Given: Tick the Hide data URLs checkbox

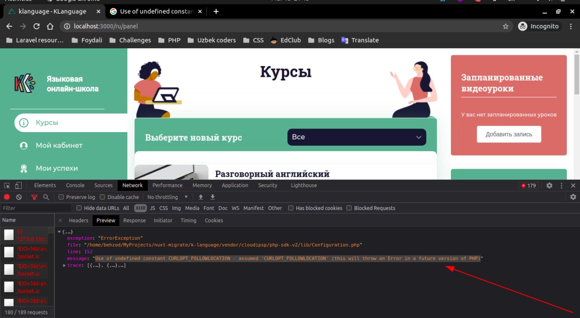Looking at the screenshot, I should point(79,208).
